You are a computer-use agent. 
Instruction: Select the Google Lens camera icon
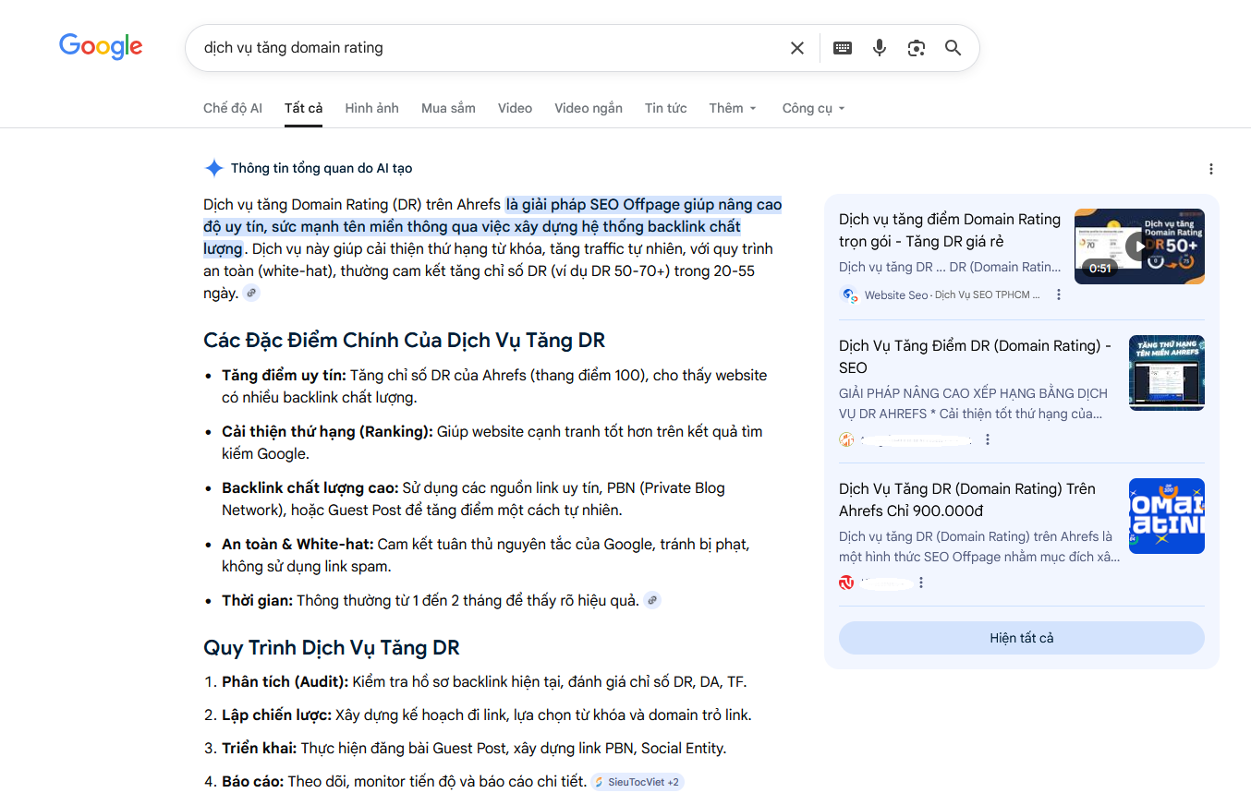coord(917,47)
